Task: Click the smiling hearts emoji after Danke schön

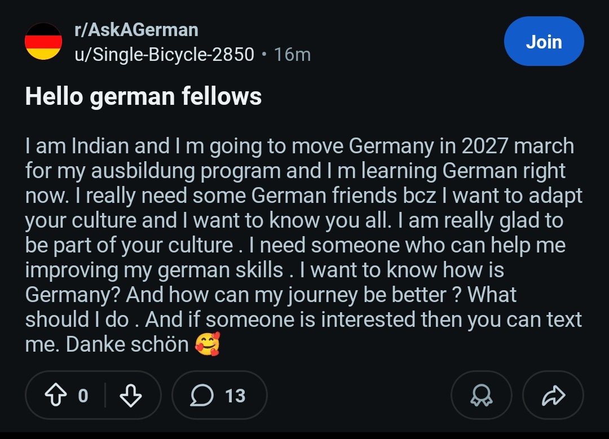Action: [208, 344]
